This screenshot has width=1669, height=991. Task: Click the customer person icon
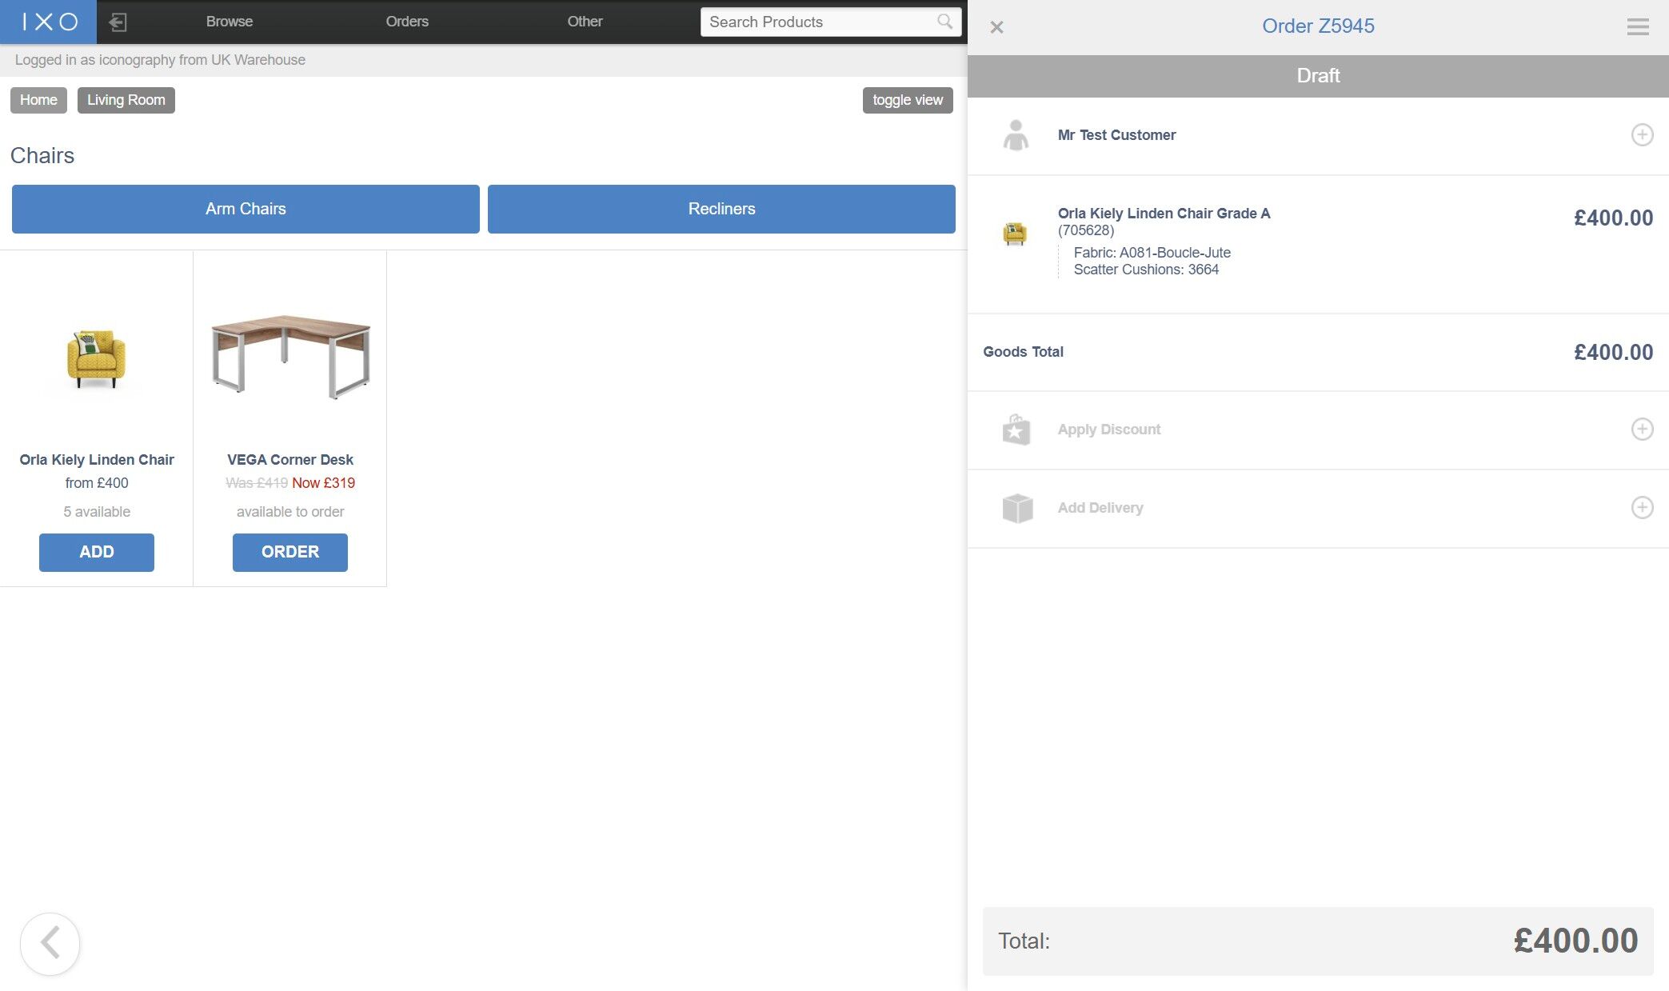point(1016,135)
